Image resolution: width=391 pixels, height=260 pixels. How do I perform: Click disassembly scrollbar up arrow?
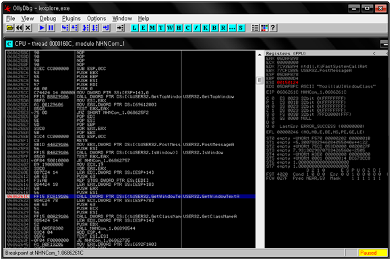coord(260,55)
